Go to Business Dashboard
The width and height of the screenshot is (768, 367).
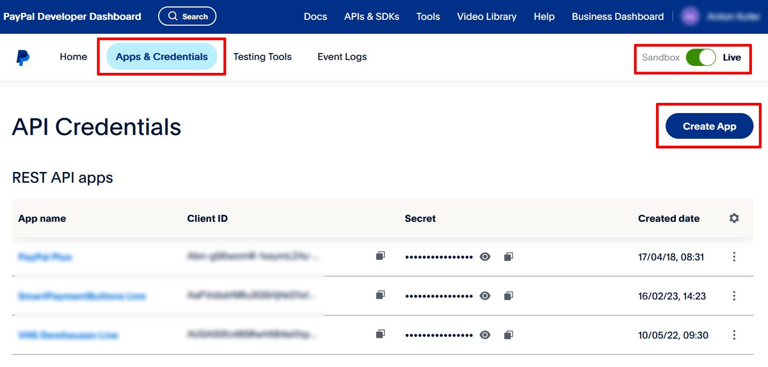pos(618,17)
